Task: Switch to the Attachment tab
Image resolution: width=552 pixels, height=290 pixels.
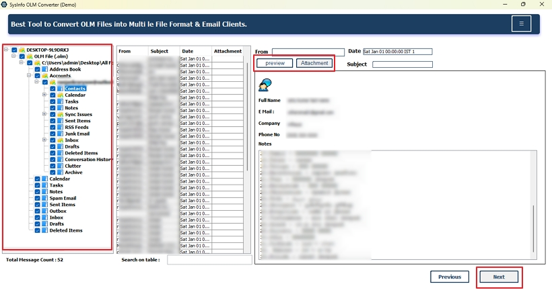Action: [314, 63]
